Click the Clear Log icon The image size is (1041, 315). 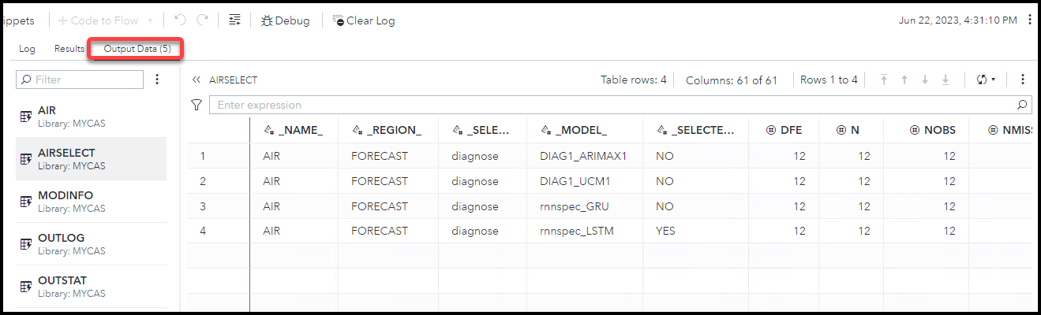(339, 20)
